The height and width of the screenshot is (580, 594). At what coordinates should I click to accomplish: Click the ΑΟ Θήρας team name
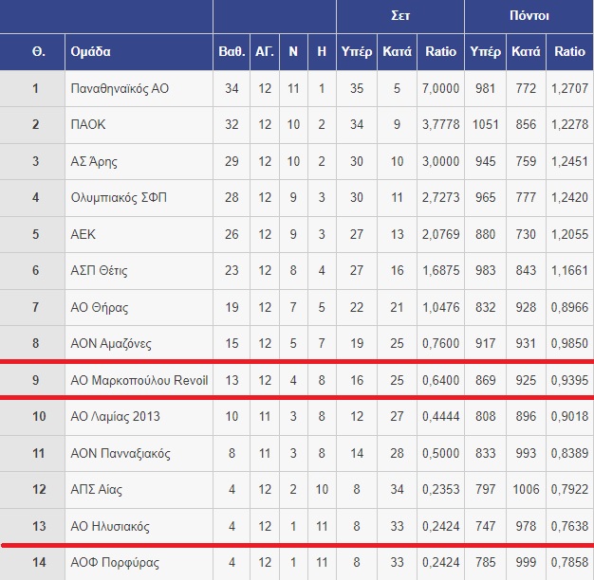click(100, 307)
